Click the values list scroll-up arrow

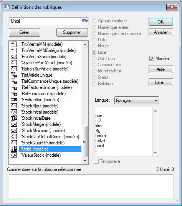pos(155,111)
